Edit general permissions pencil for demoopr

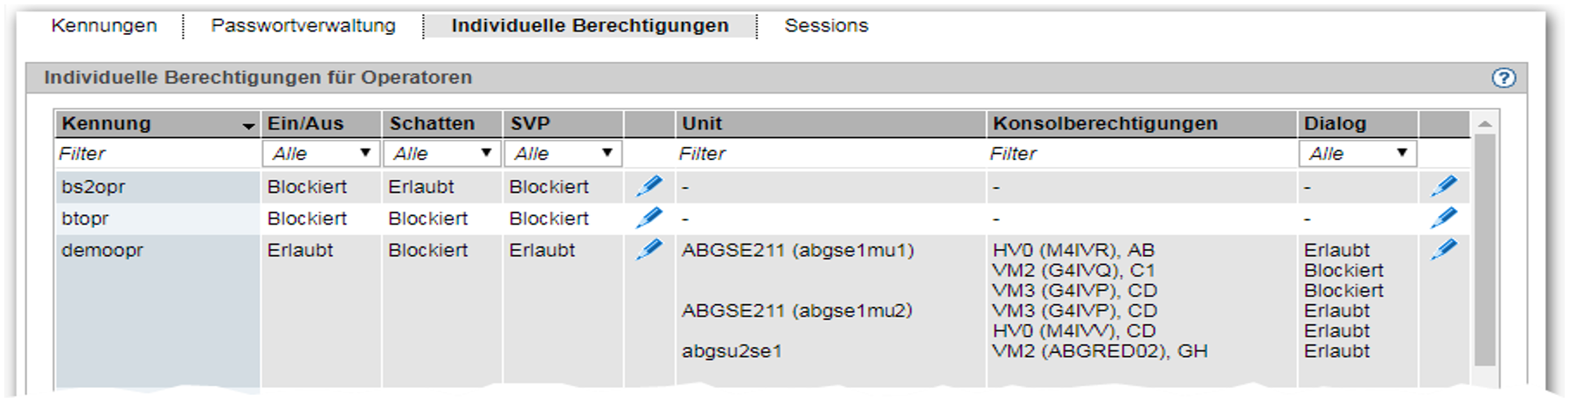click(649, 249)
